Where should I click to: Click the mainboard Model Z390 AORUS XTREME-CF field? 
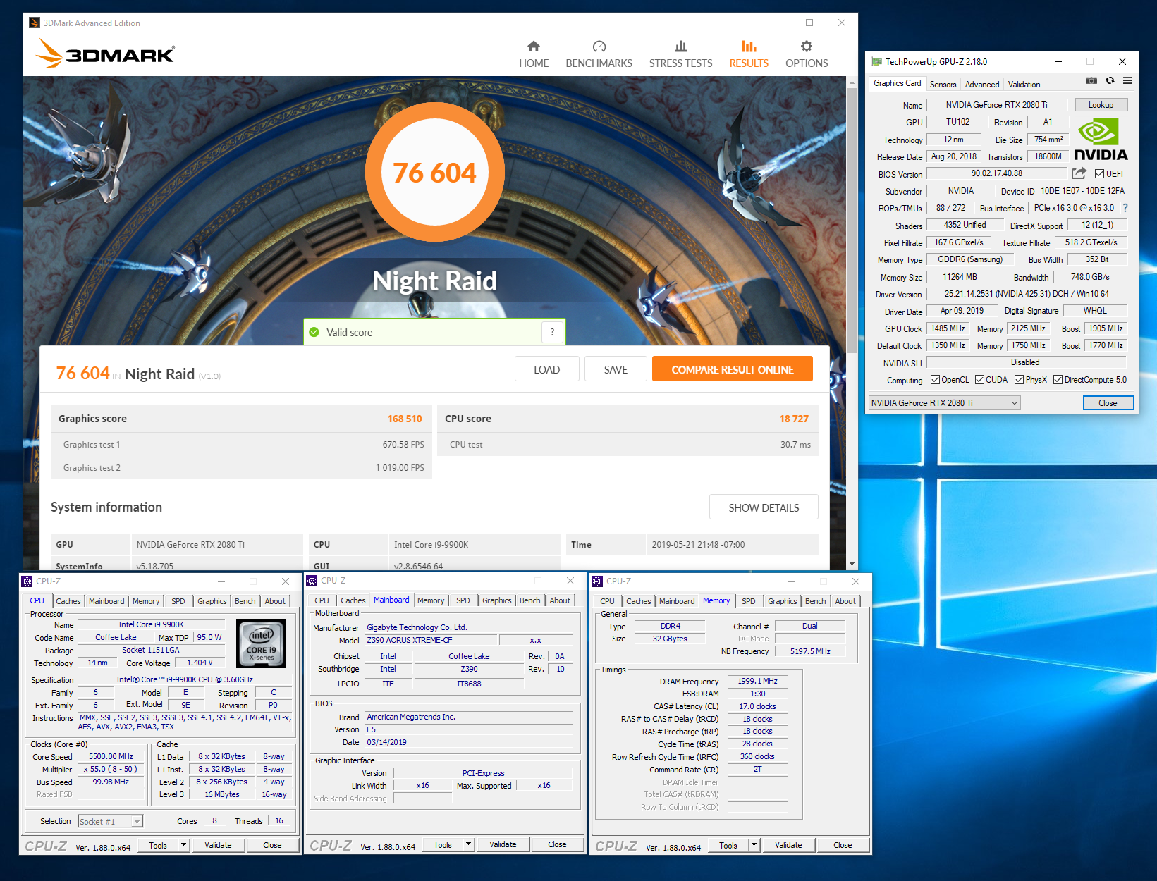[x=431, y=640]
